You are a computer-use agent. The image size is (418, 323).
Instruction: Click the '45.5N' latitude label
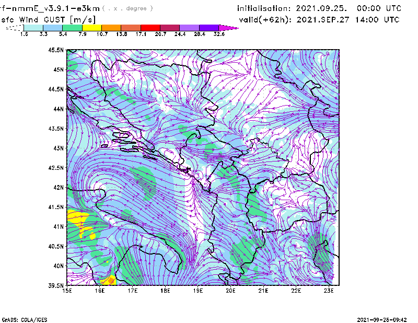tap(56, 50)
